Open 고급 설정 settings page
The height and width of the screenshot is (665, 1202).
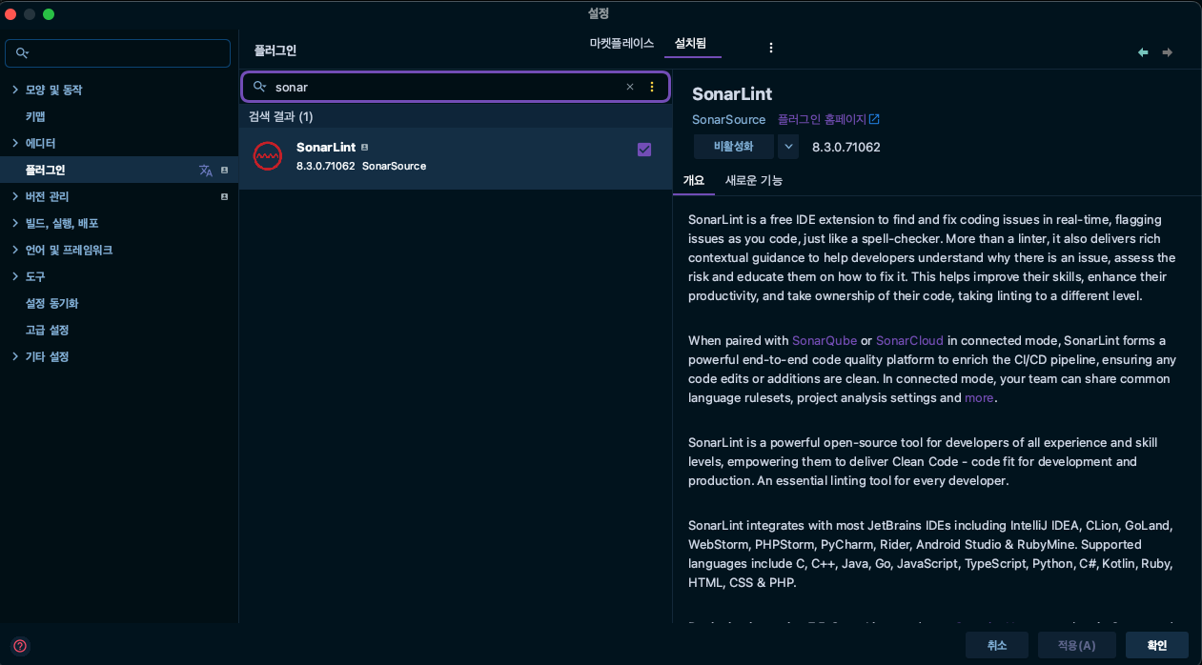coord(47,330)
